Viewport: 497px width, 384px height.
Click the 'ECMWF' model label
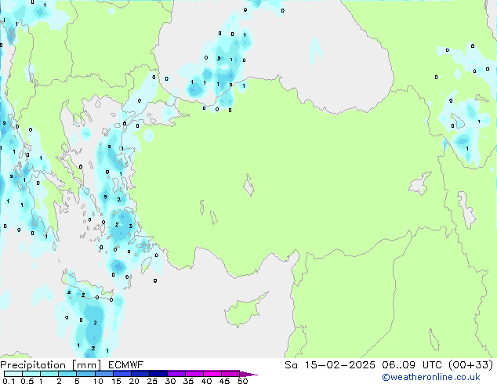click(126, 365)
